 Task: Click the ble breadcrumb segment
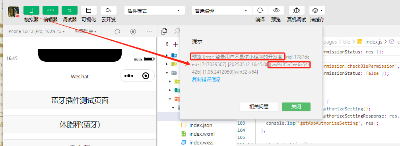347,42
